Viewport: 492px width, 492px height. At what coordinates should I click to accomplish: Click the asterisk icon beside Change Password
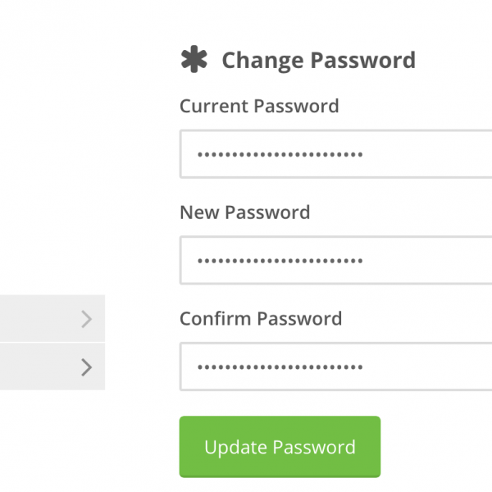click(194, 60)
